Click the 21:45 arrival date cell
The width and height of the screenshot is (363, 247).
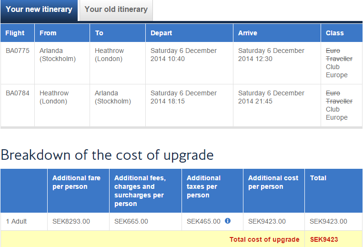pos(271,97)
